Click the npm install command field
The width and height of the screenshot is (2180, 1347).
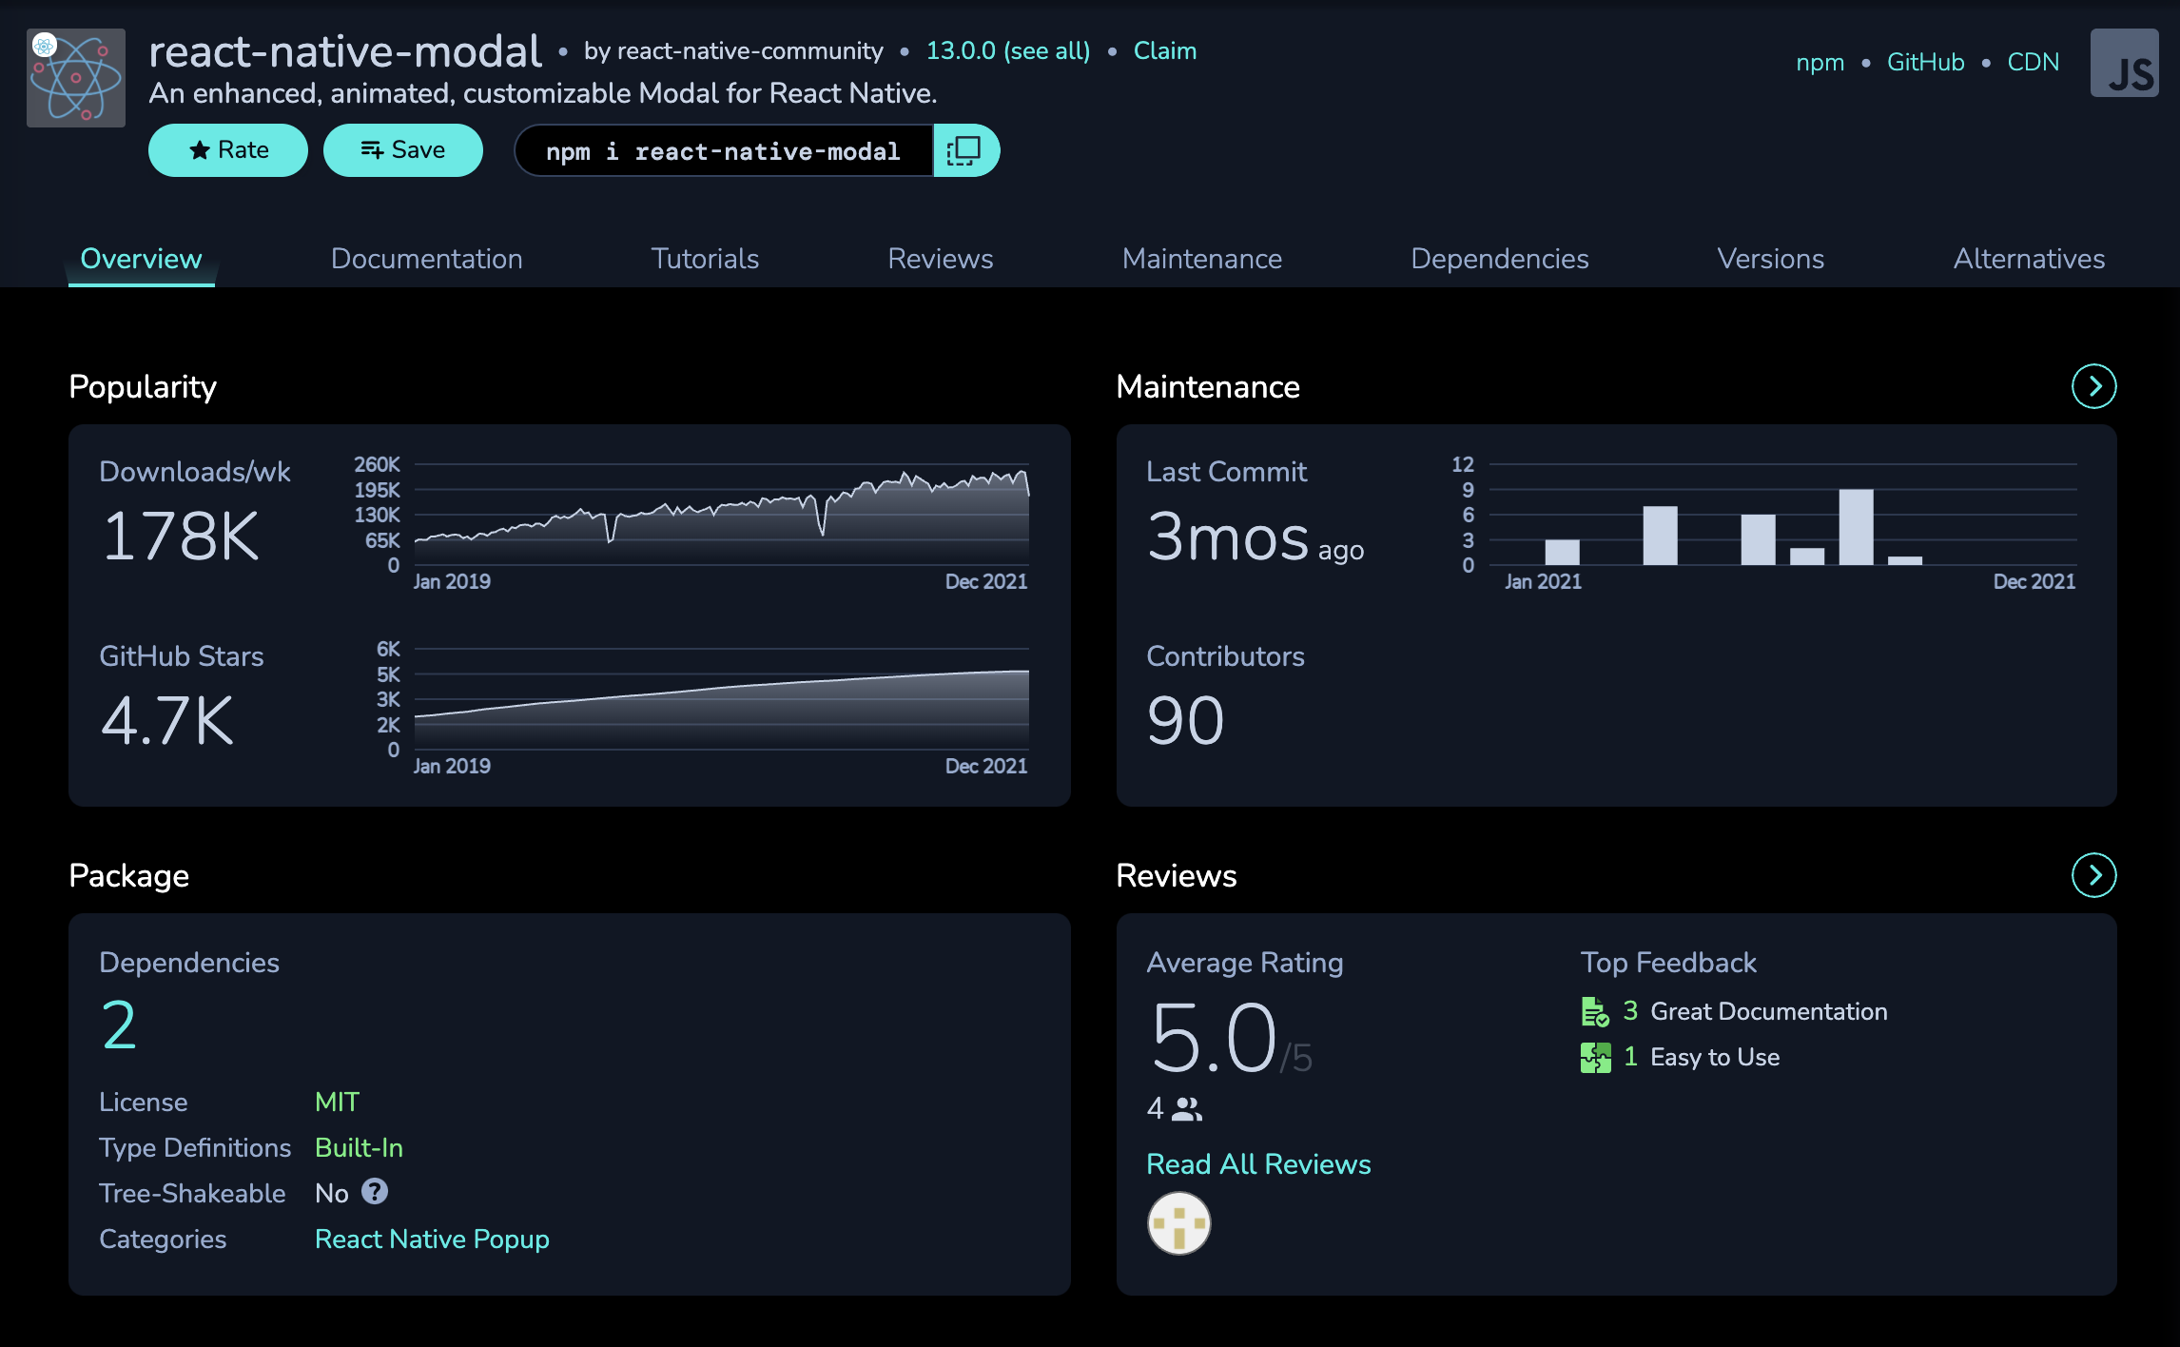click(723, 151)
